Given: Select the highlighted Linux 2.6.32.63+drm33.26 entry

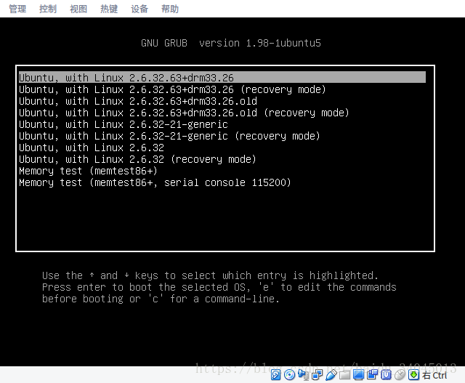Looking at the screenshot, I should [222, 78].
